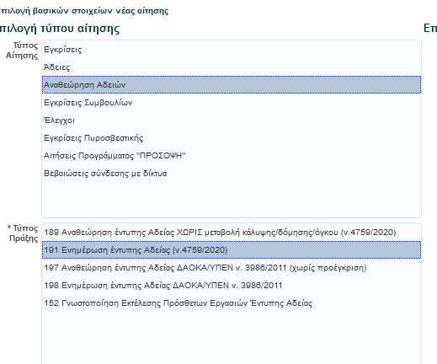This screenshot has height=364, width=437.
Task: Select act 197 Αναθεώρηση ΔΑΟΚΑ/ΥΠΕΝ
Action: coord(232,268)
